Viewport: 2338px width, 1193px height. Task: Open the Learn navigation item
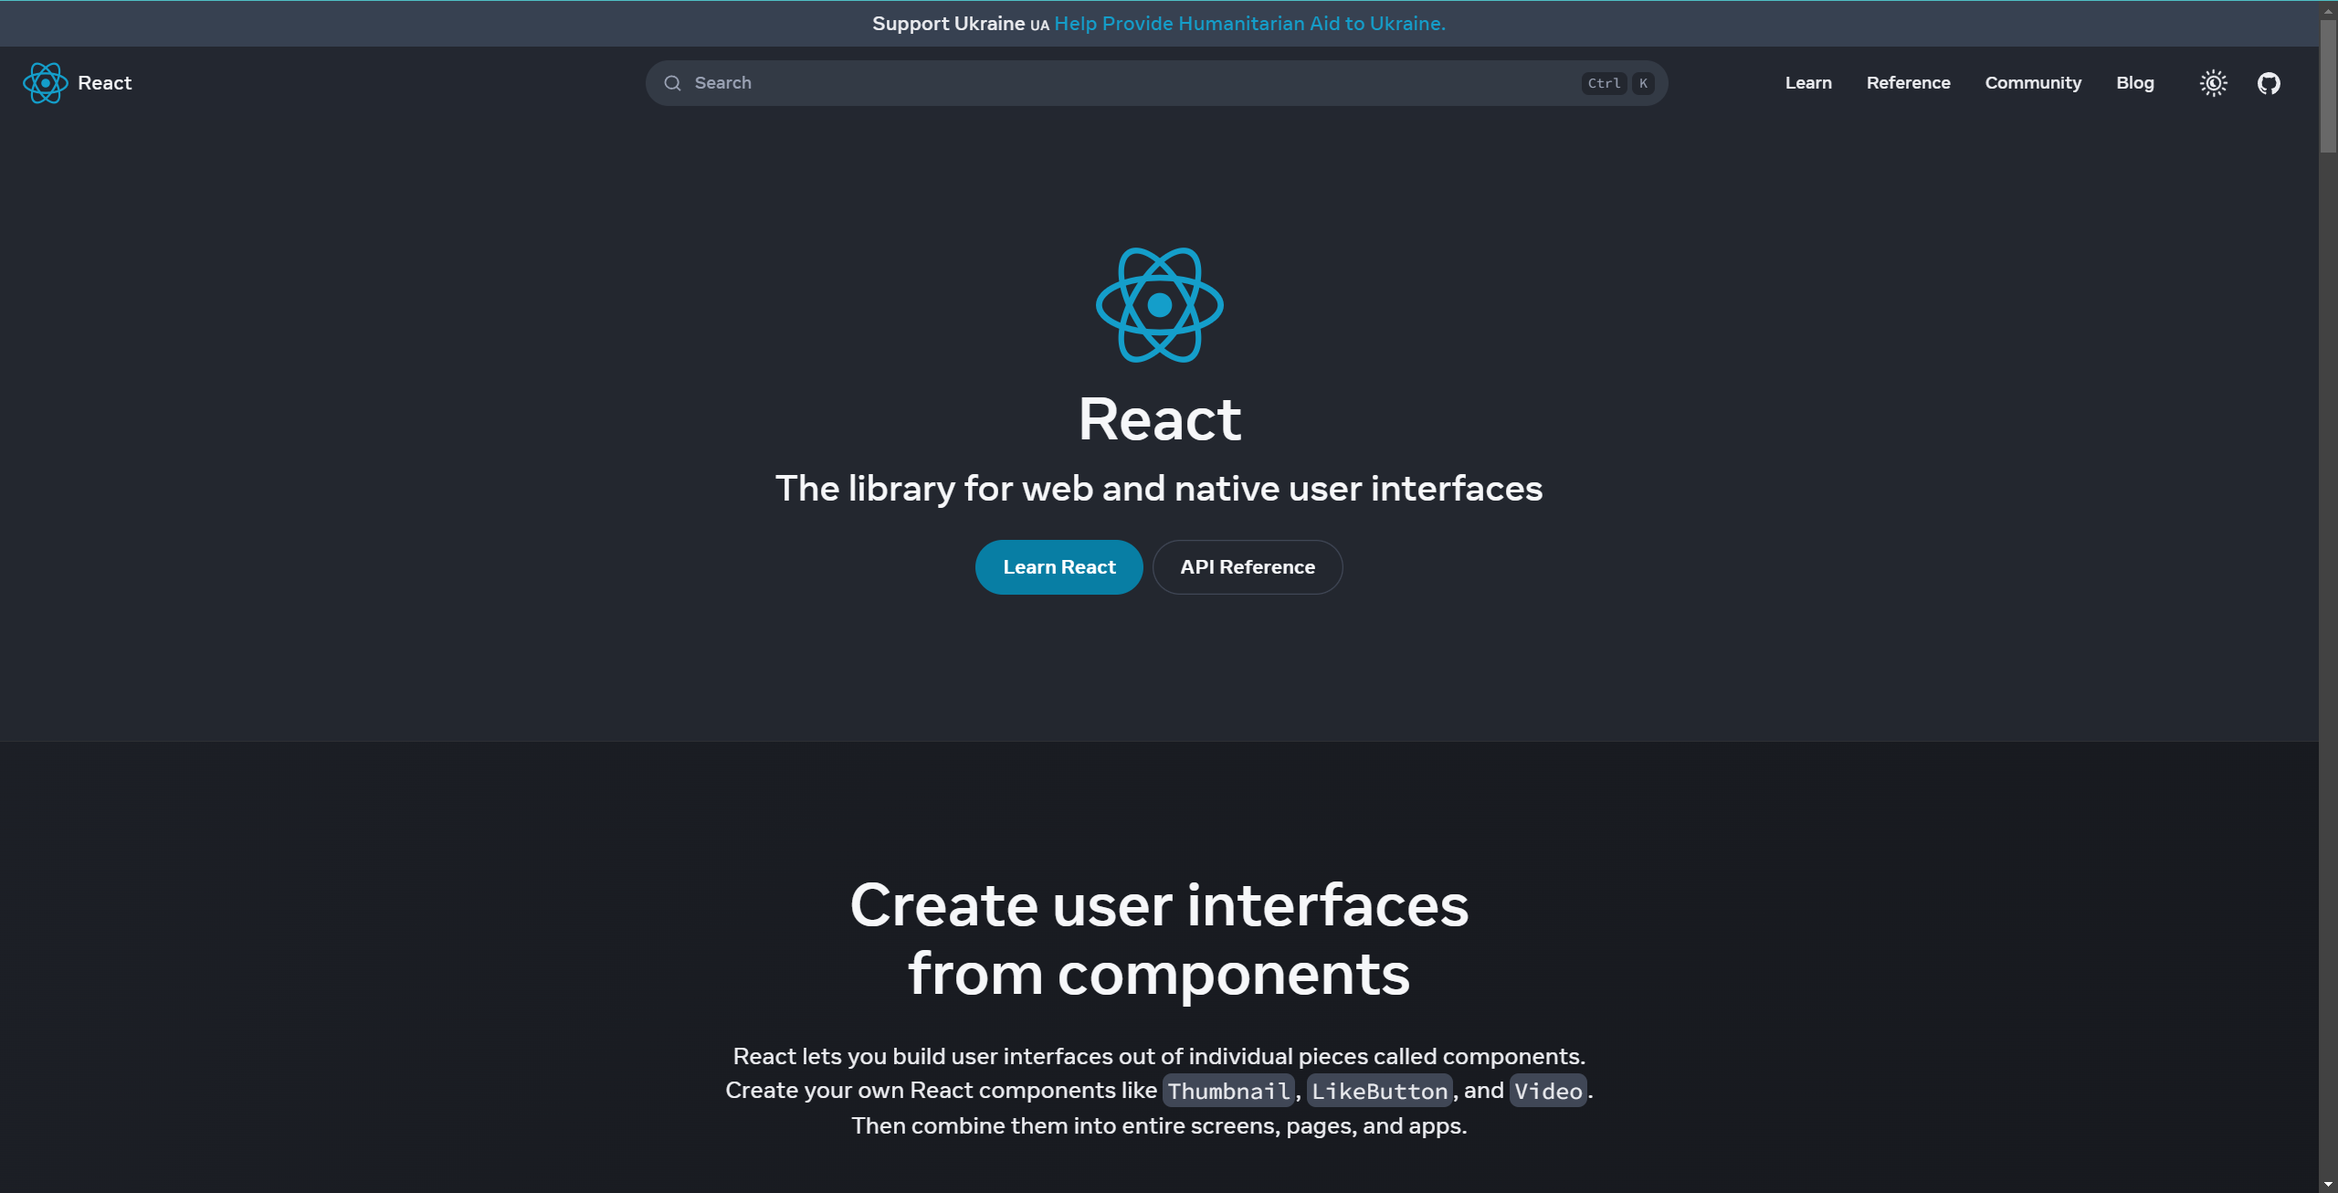click(x=1808, y=83)
